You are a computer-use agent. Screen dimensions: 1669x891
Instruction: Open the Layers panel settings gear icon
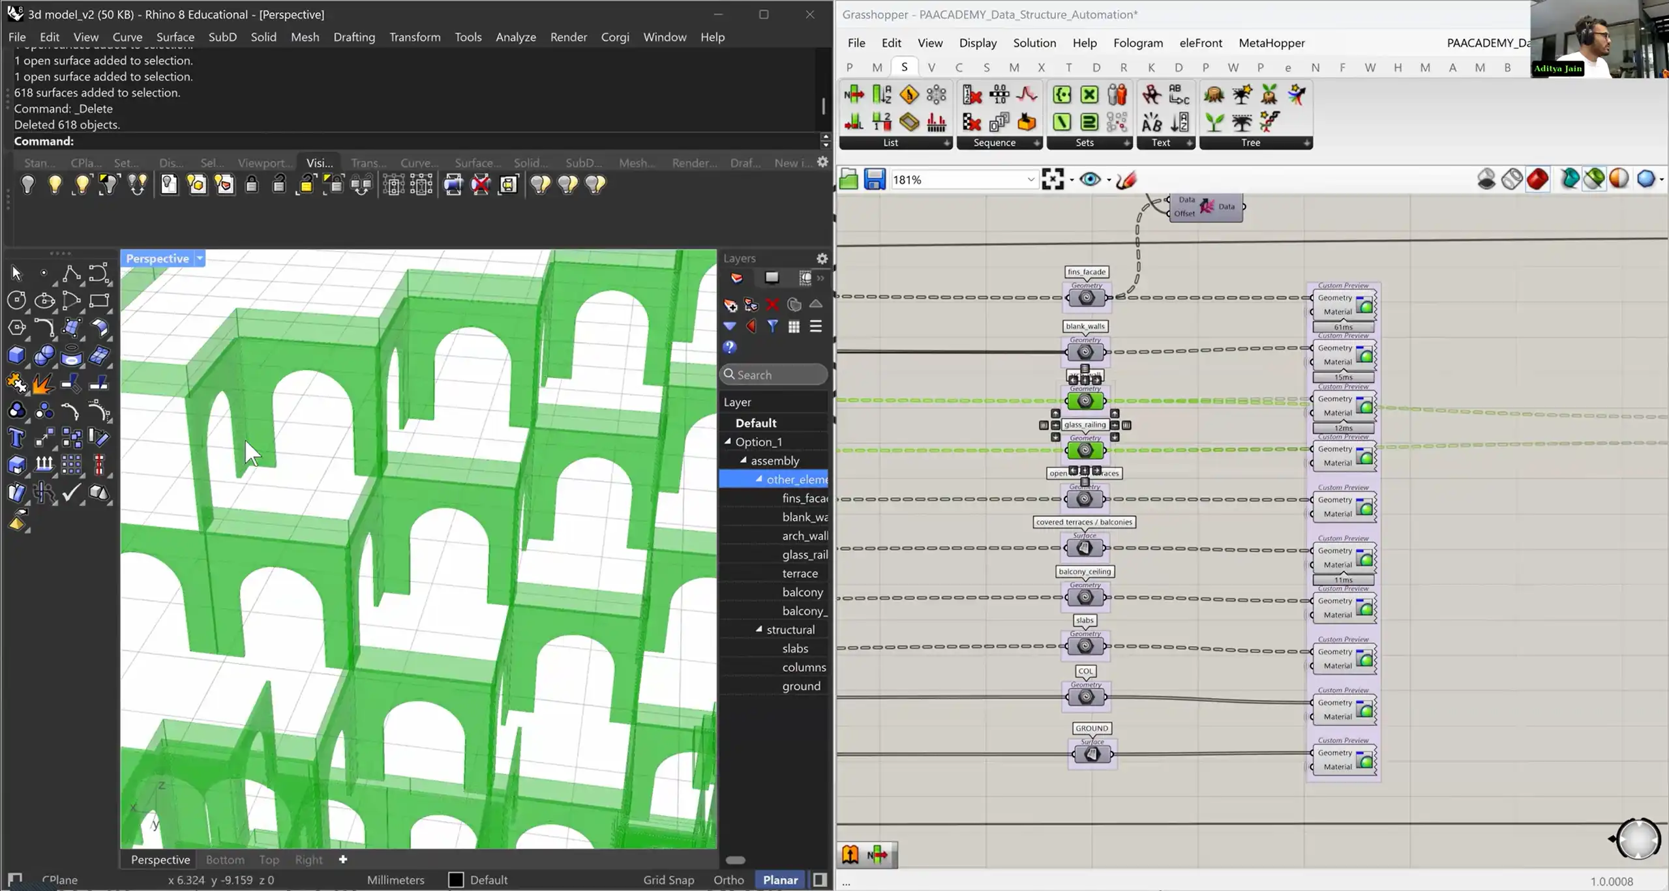(822, 257)
